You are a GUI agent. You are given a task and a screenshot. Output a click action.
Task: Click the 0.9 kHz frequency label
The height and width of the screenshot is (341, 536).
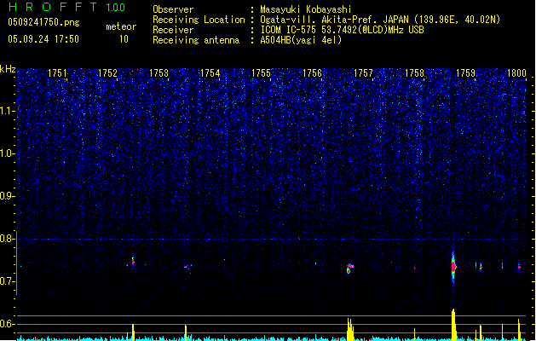coord(8,196)
